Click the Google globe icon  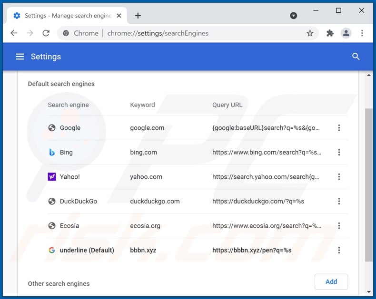[52, 128]
